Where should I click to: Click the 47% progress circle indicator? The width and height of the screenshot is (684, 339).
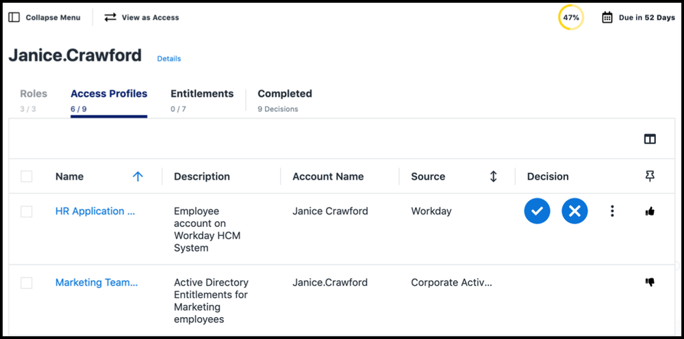[571, 17]
